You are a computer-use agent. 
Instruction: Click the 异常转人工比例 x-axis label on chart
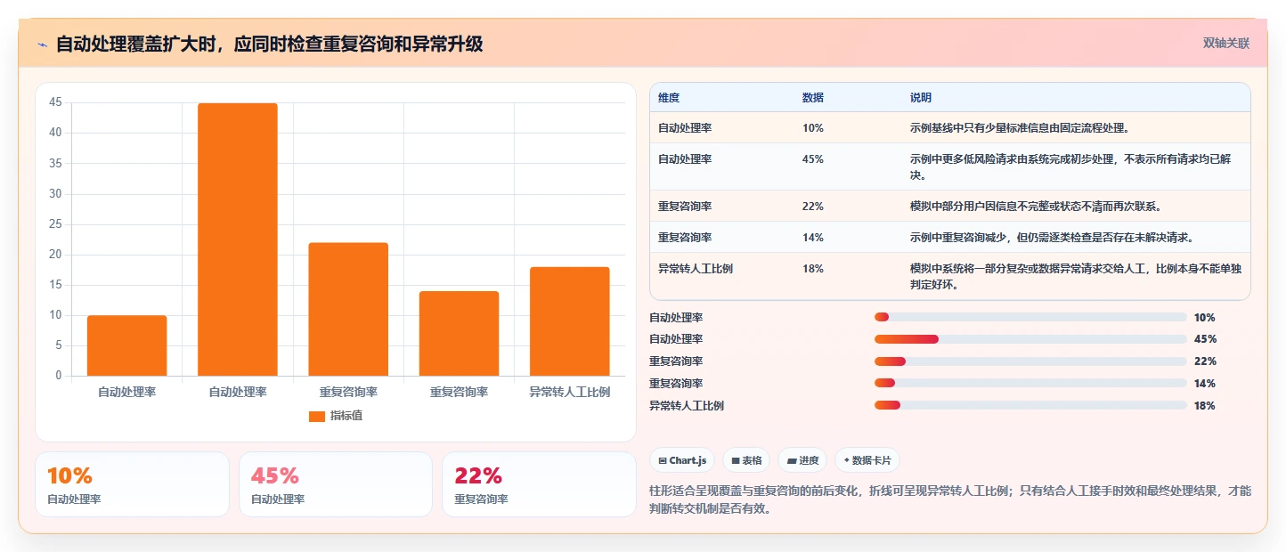[570, 392]
